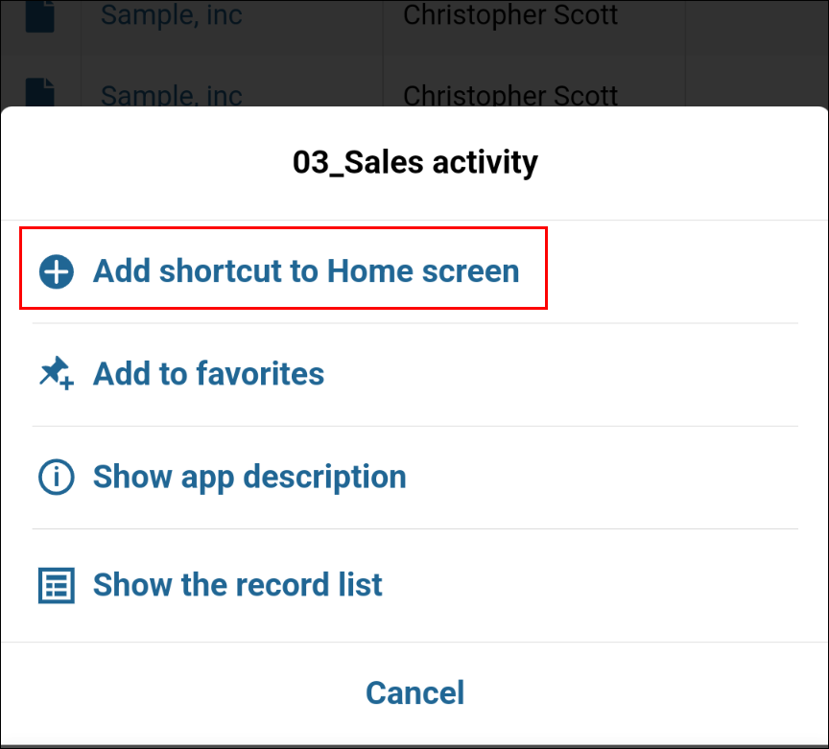Open Show app description
This screenshot has width=829, height=749.
click(x=249, y=477)
